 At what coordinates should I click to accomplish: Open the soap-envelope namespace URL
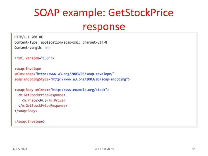pos(75,74)
